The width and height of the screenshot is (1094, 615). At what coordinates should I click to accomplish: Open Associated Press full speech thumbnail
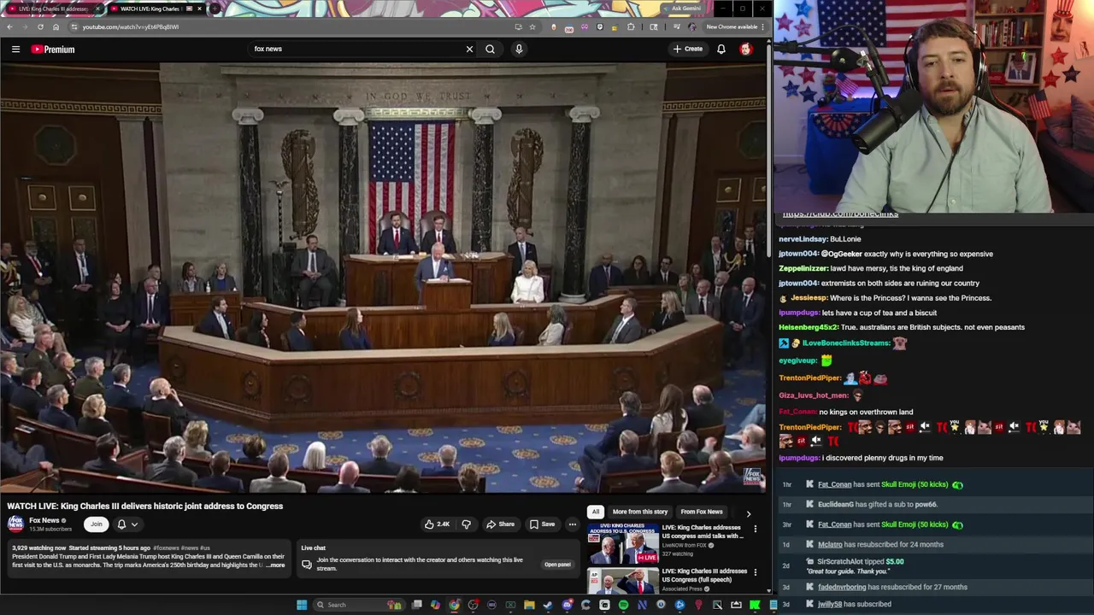(622, 581)
